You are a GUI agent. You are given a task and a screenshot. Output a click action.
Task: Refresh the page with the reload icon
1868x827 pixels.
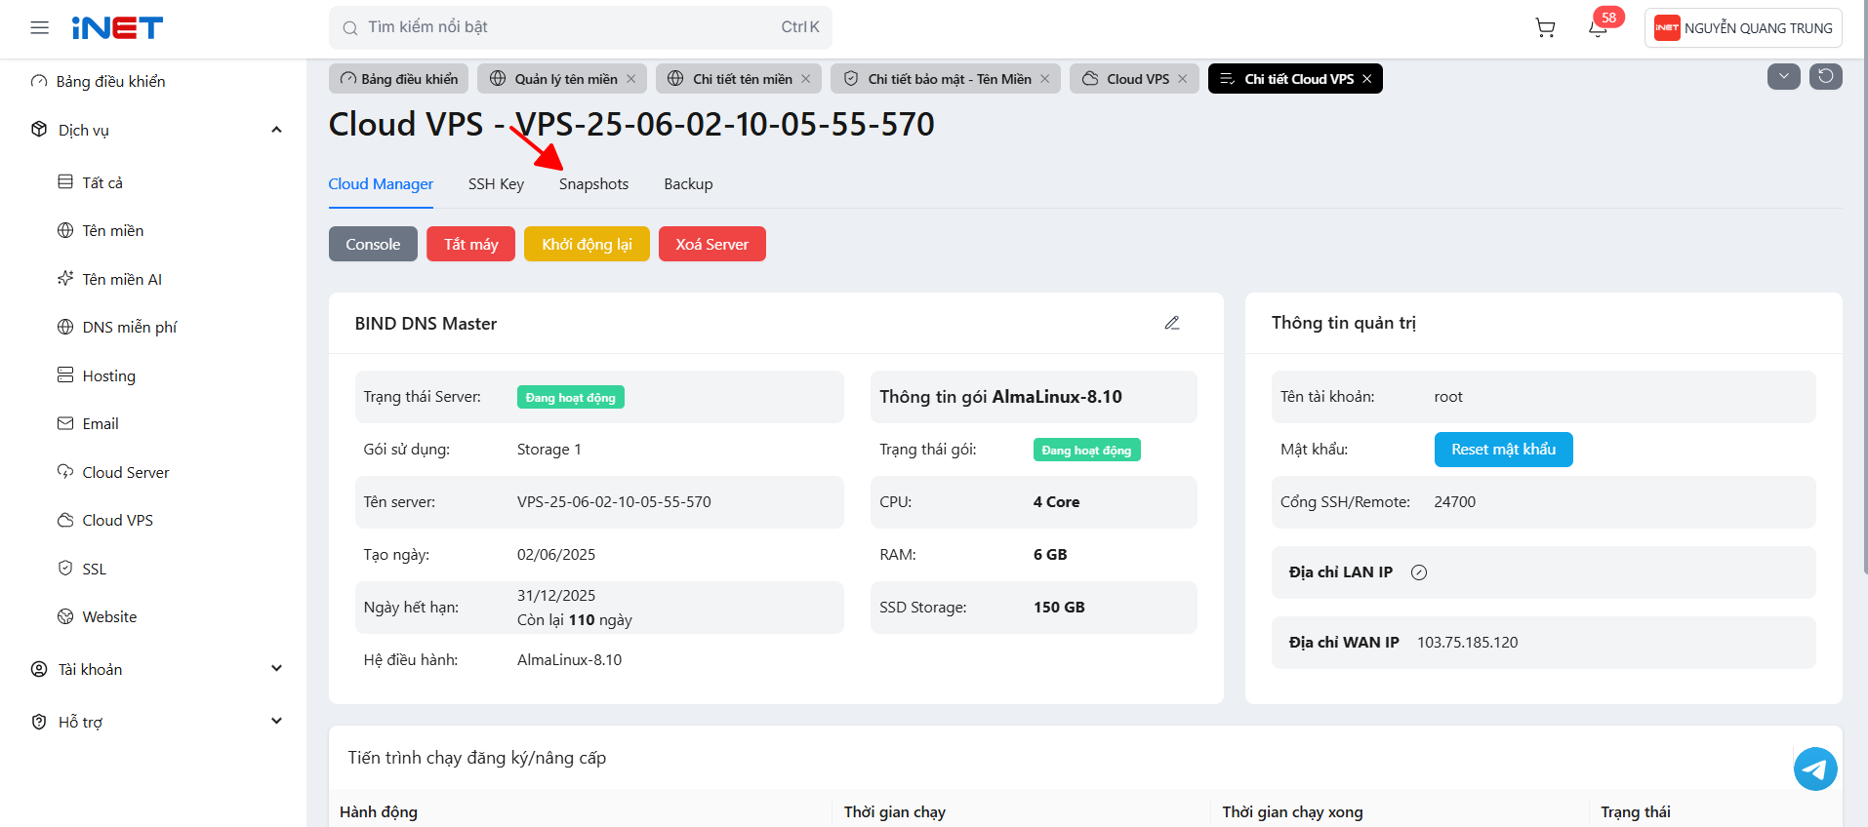click(x=1826, y=76)
